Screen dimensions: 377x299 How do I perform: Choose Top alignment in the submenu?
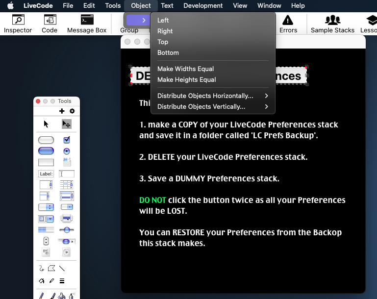[213, 42]
